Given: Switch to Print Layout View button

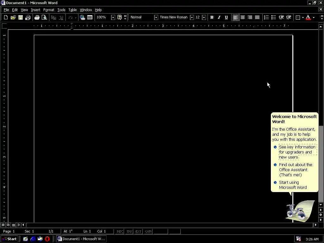Looking at the screenshot, I should click(13, 225).
